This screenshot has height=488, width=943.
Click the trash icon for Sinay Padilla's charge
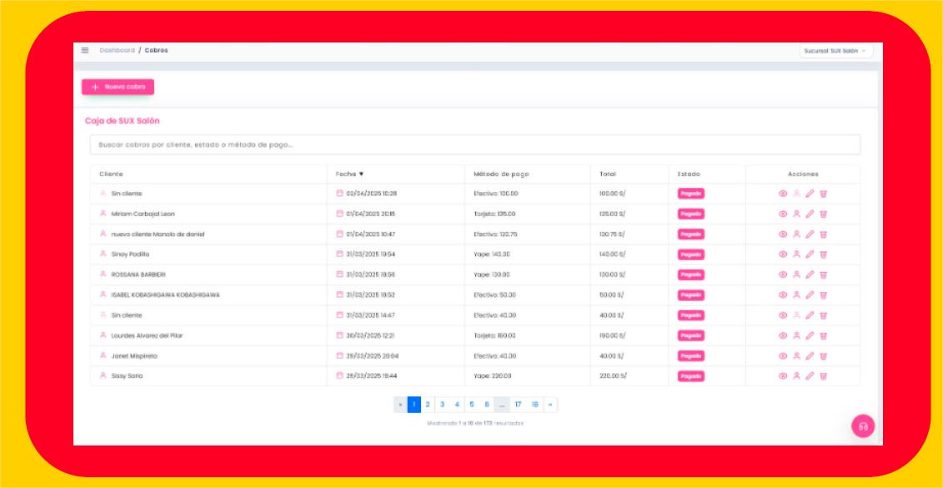pyautogui.click(x=823, y=254)
